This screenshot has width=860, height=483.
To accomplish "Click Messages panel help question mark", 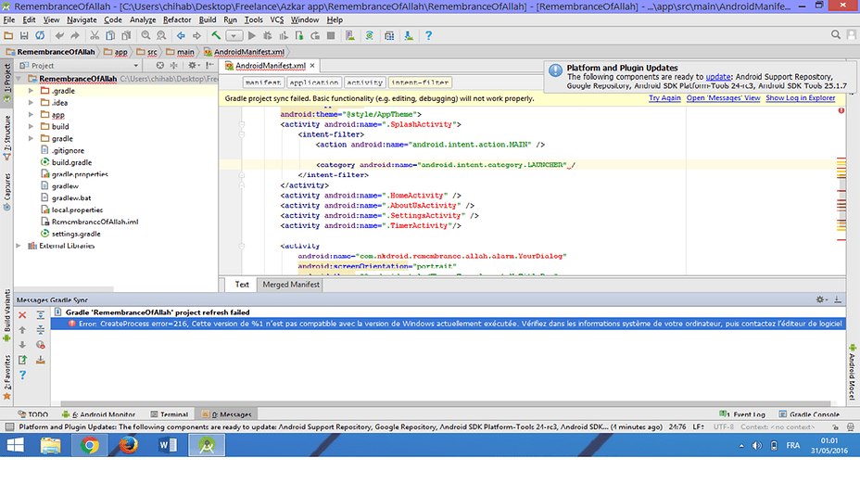I will pyautogui.click(x=22, y=375).
